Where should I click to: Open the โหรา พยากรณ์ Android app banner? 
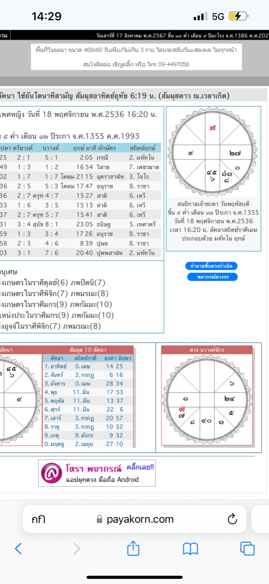coord(97,473)
